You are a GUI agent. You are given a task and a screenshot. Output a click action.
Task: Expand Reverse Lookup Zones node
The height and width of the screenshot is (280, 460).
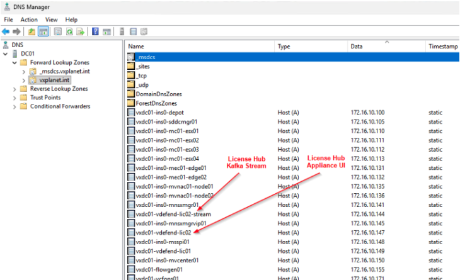(x=14, y=89)
